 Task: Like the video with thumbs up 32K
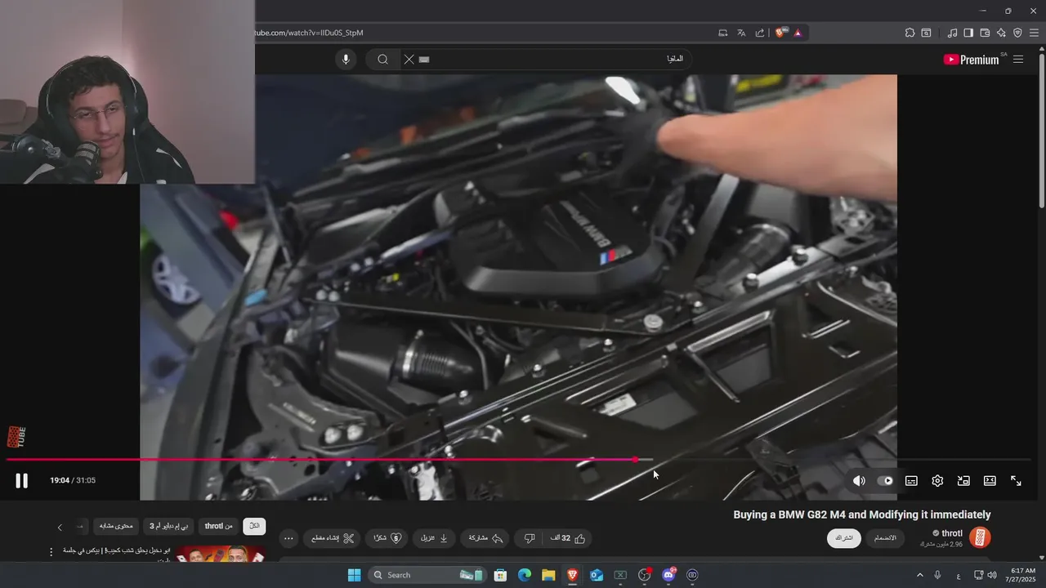click(x=568, y=538)
